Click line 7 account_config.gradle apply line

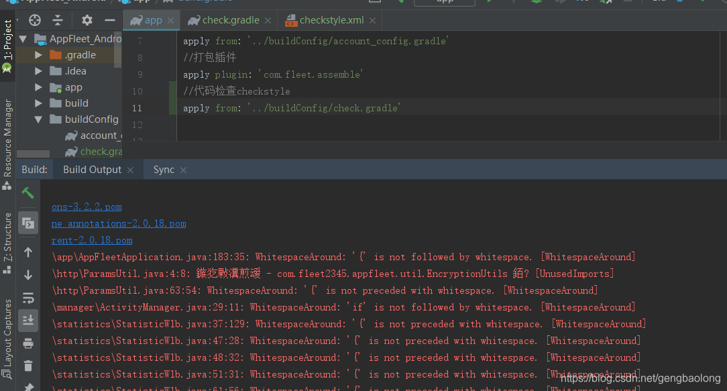pyautogui.click(x=315, y=42)
